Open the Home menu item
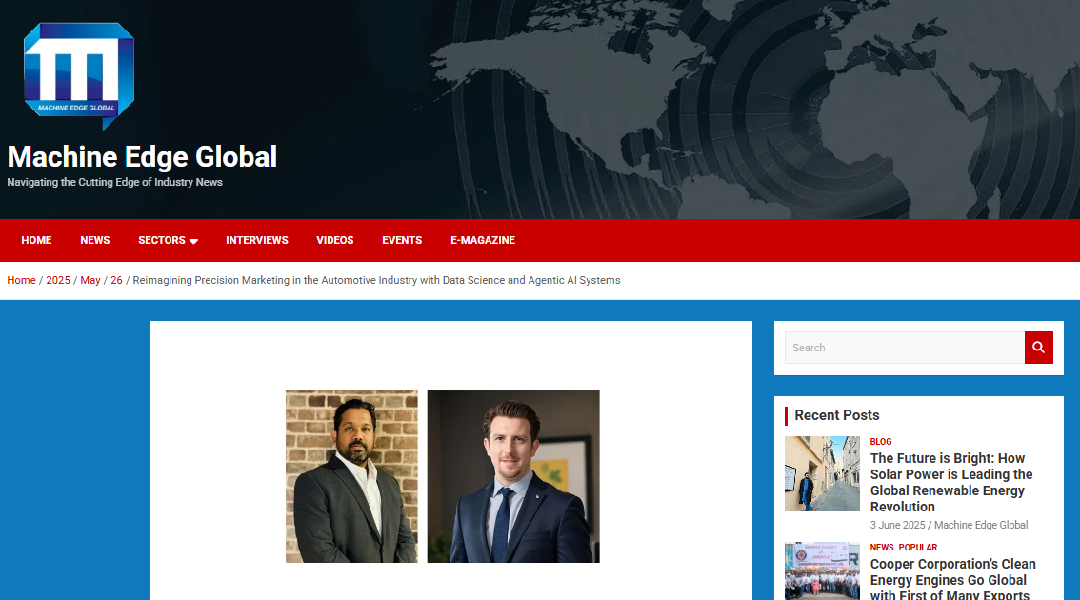 [36, 240]
